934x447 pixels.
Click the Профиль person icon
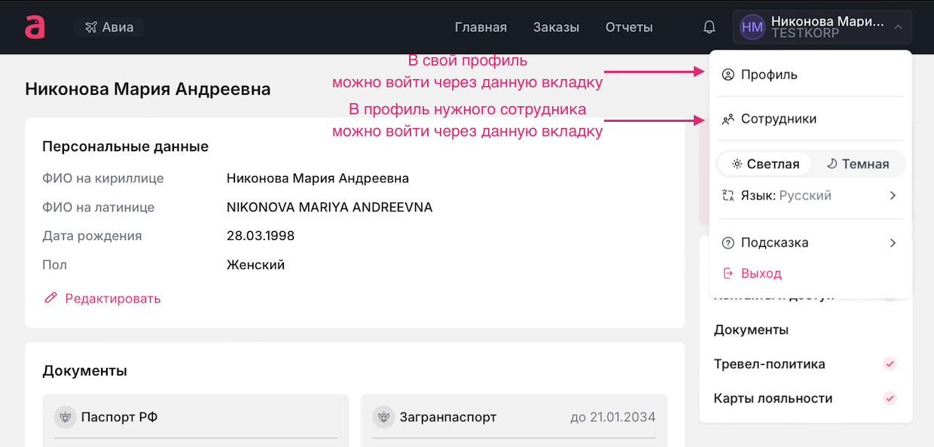click(x=728, y=74)
